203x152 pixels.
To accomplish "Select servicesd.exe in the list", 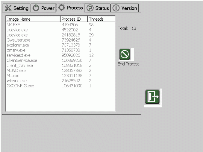I will (19, 55).
